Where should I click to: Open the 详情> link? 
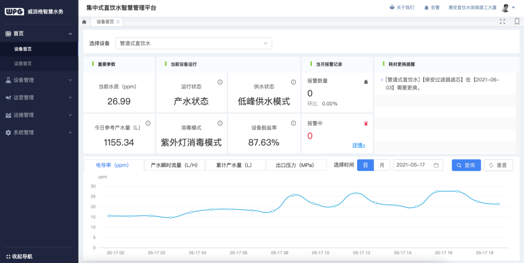(x=359, y=145)
